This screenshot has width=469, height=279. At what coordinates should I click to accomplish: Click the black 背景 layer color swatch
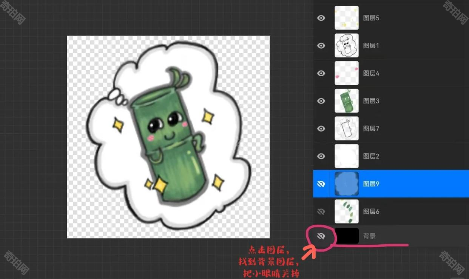coord(347,236)
